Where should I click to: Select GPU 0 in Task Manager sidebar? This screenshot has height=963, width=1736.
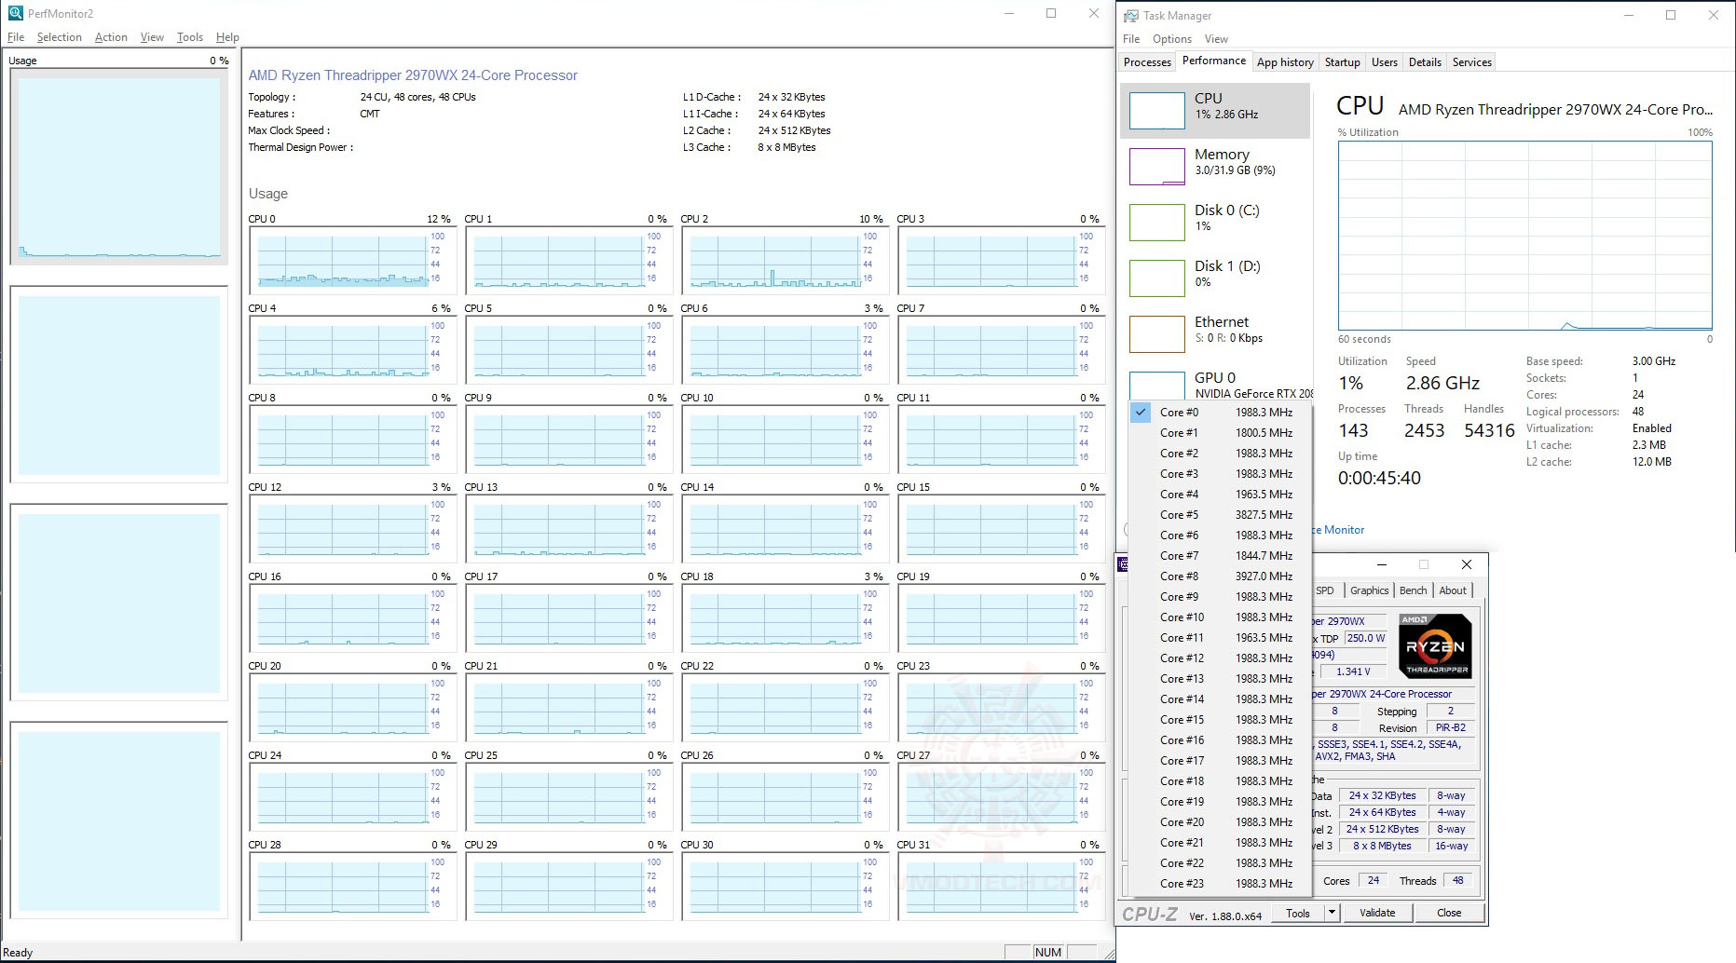pos(1215,384)
